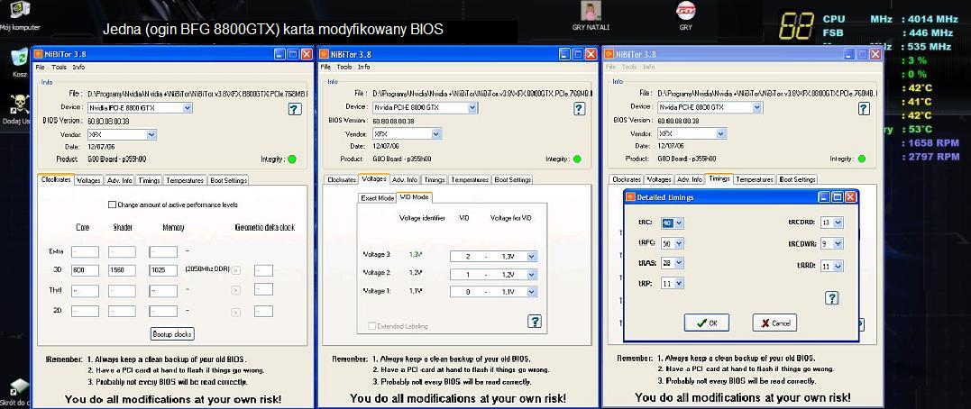Switch to Timings tab in the Clockrates window
Viewport: 971px width, 409px height.
pyautogui.click(x=150, y=180)
